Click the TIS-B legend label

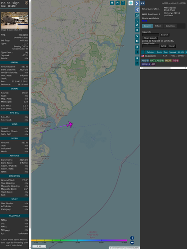(x=175, y=61)
